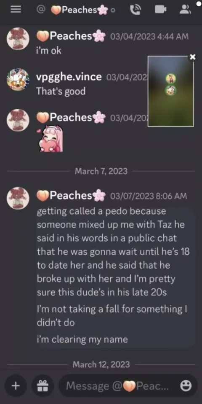Open Peaches avatar on March 7 message

(x=18, y=198)
